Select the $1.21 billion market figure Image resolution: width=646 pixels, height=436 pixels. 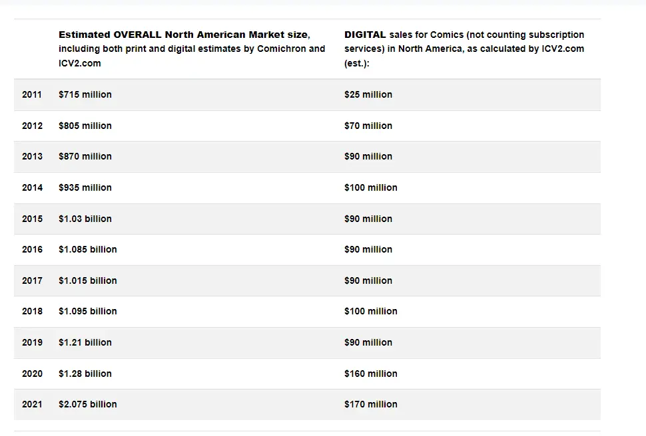[x=85, y=342]
